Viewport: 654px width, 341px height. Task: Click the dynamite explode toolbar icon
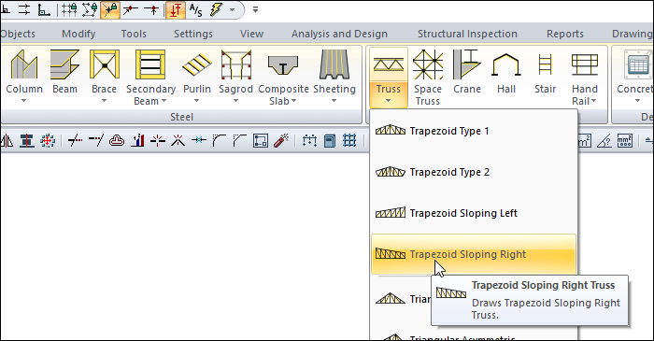point(281,141)
